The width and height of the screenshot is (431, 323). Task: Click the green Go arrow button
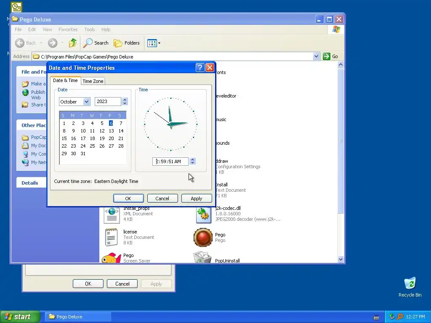(x=326, y=56)
